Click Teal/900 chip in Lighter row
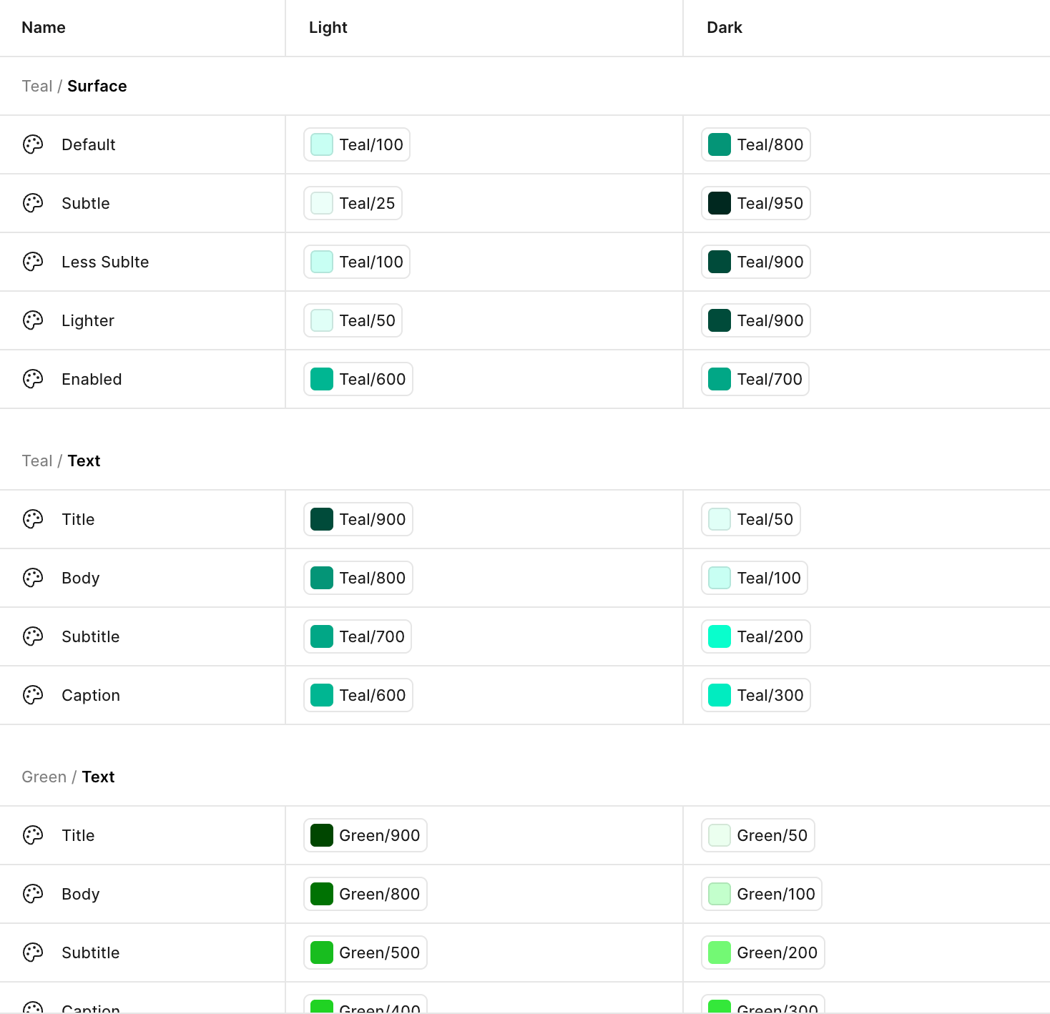 (x=756, y=320)
